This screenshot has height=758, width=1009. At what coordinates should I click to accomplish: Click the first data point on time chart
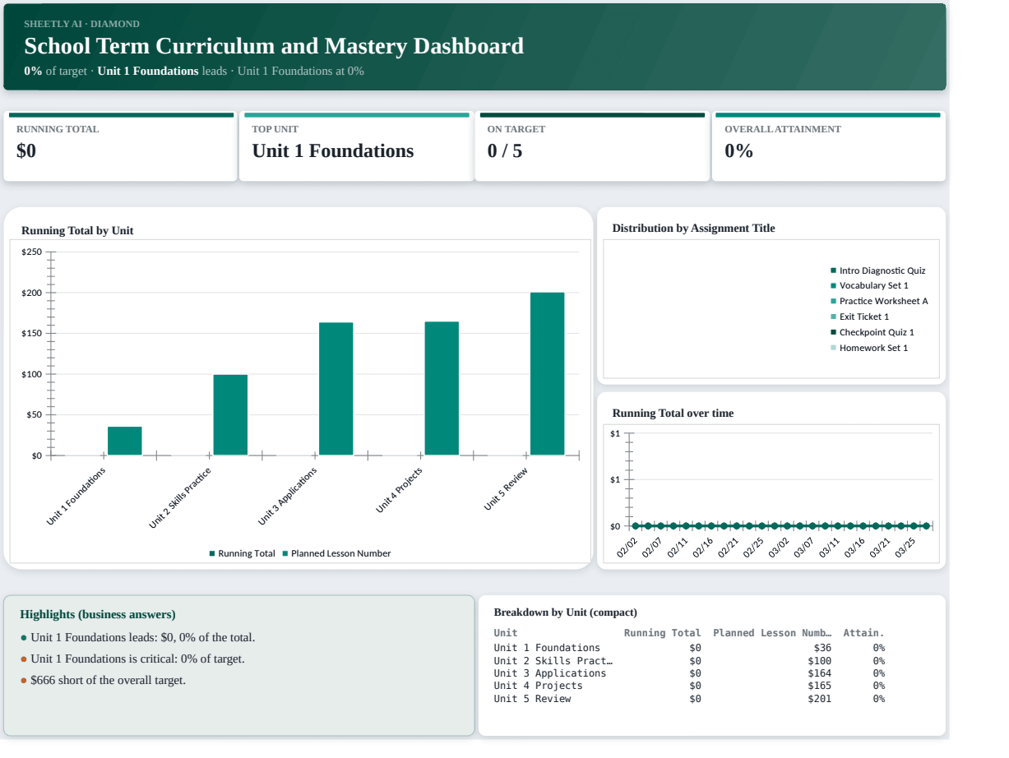pyautogui.click(x=635, y=526)
